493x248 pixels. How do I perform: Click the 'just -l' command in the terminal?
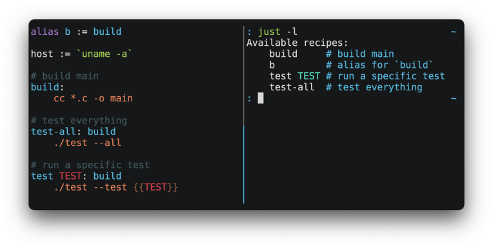[x=277, y=32]
